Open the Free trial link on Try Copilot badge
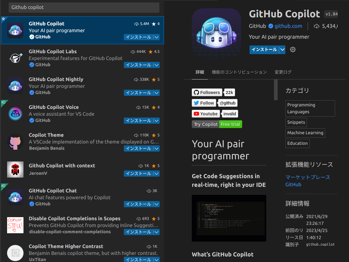The height and width of the screenshot is (262, 349). (230, 124)
